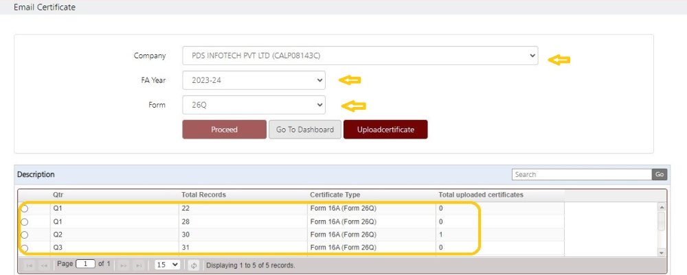Click the Proceed button
Viewport: 687px width, 275px height.
pos(225,130)
